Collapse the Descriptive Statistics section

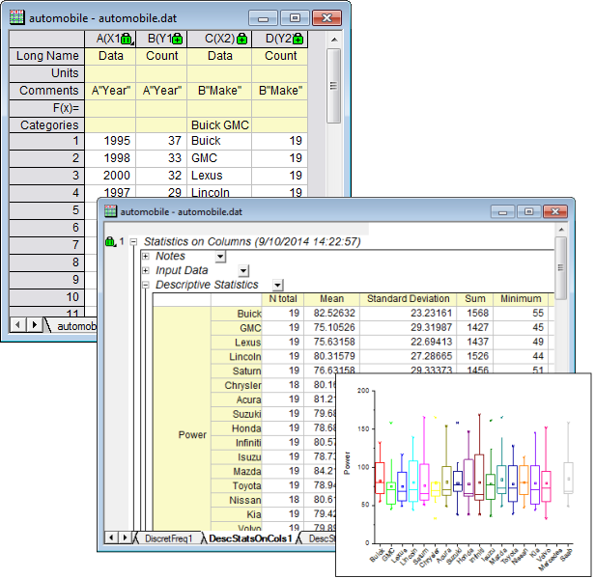tap(145, 285)
